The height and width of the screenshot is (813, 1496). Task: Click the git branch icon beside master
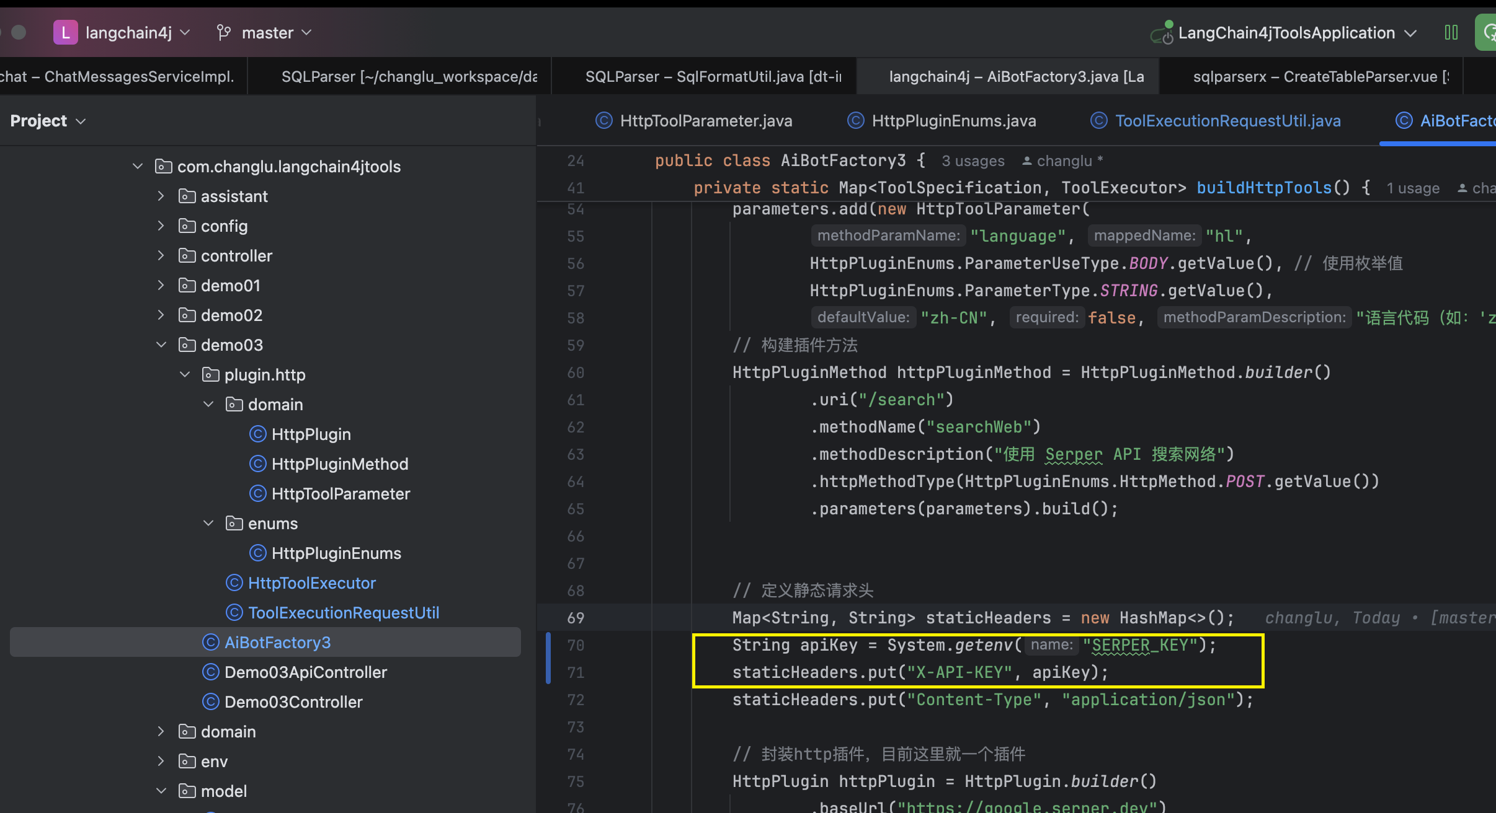224,32
